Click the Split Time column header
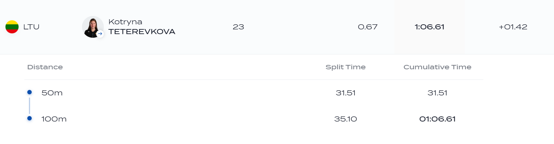Image resolution: width=554 pixels, height=144 pixels. [x=346, y=67]
